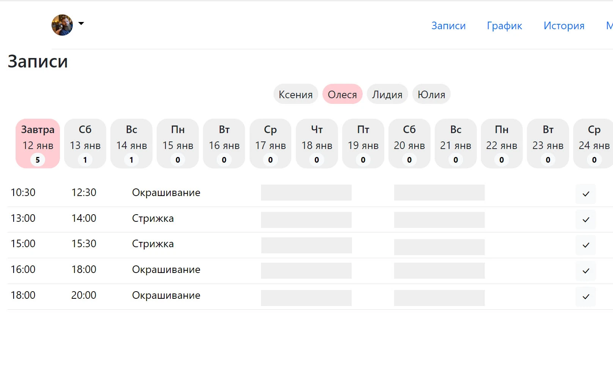The width and height of the screenshot is (613, 389).
Task: Click start time 13:00
Action: click(23, 218)
